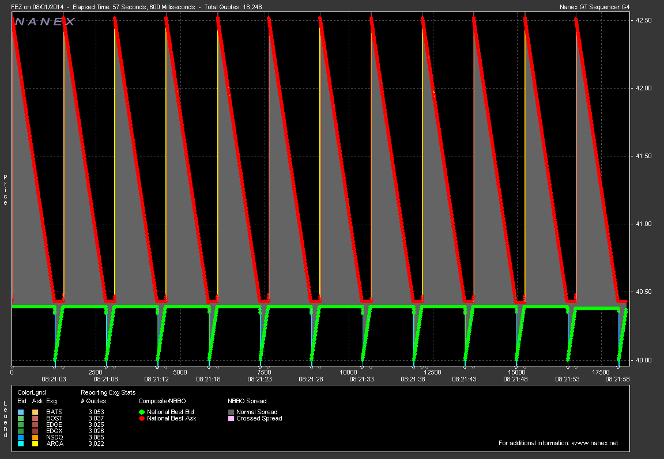Screen dimensions: 664x459
Task: Click the EDGX ask color swatch
Action: 35,431
